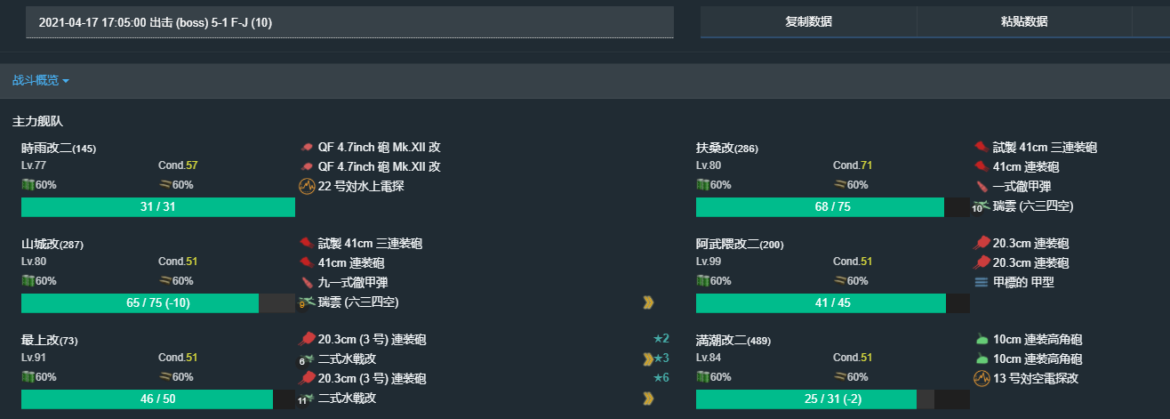
Task: Click ammo icon under 阿武隈改二
Action: [839, 281]
